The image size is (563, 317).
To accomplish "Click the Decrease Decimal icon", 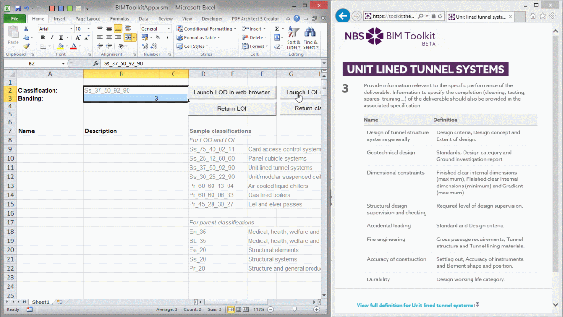I will click(x=153, y=46).
